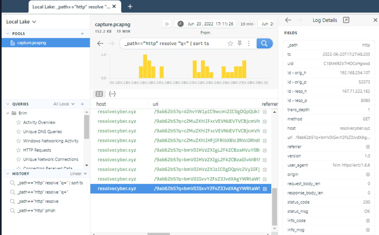Select the capture.pcapng pool
Viewport: 379px width, 235px height.
pyautogui.click(x=32, y=43)
